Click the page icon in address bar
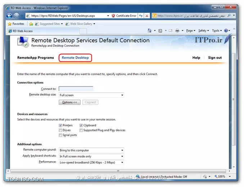This screenshot has width=244, height=187. coord(28,16)
